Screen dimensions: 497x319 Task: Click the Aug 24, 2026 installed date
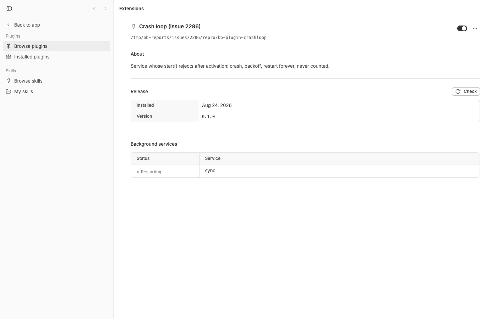tap(217, 105)
